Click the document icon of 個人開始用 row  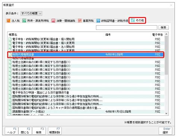tap(10, 39)
